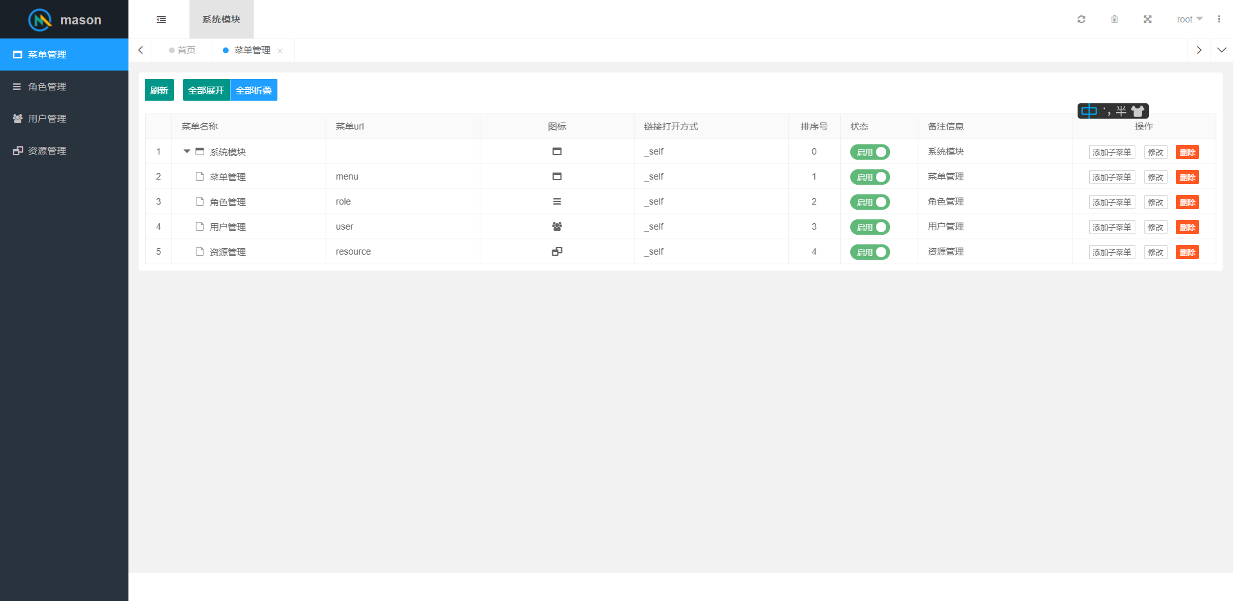The width and height of the screenshot is (1233, 601).
Task: Open the root user dropdown
Action: click(x=1189, y=19)
